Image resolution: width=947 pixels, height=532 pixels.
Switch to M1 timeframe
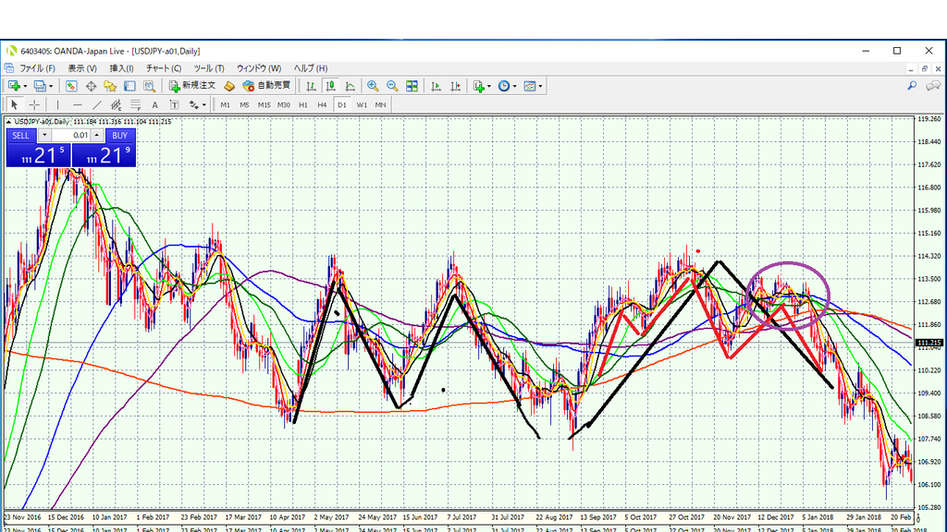[x=226, y=105]
